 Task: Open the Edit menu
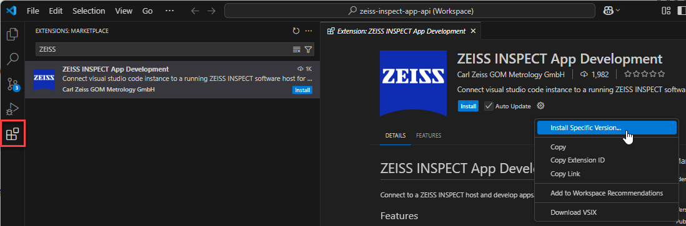[56, 11]
